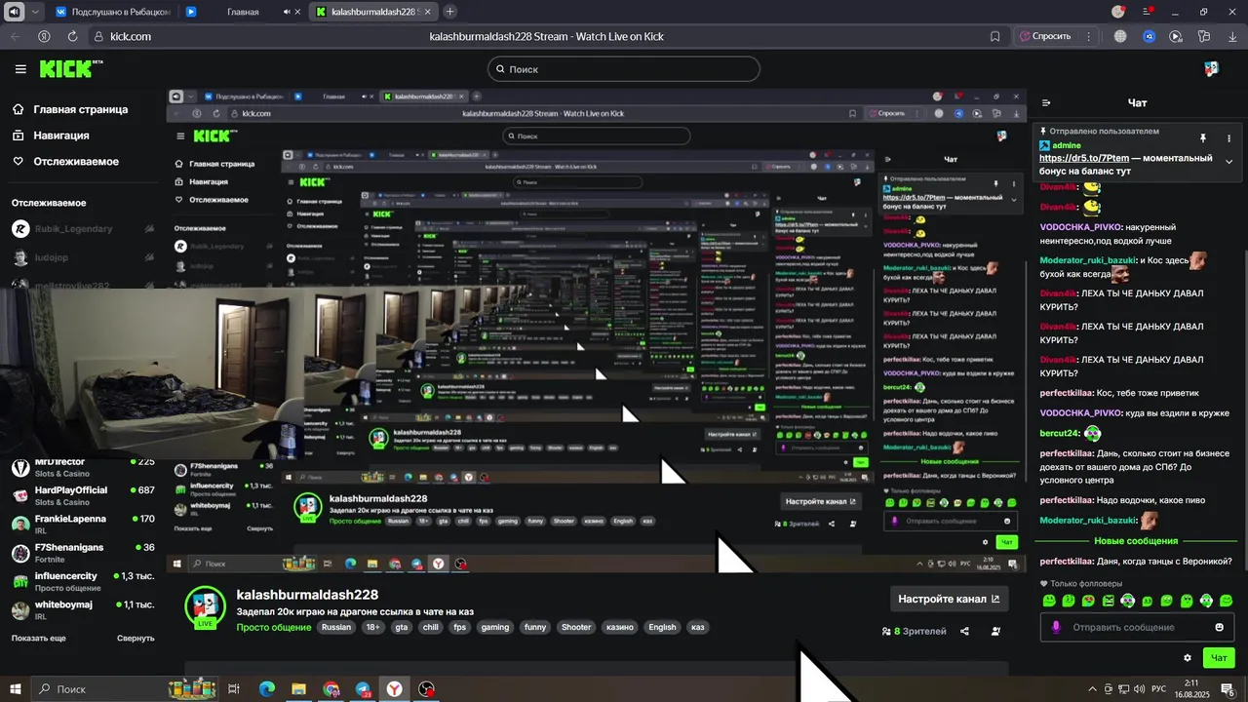Screen dimensions: 1248x702
Task: Open Rubik_Legendary followed channel
Action: [82, 229]
